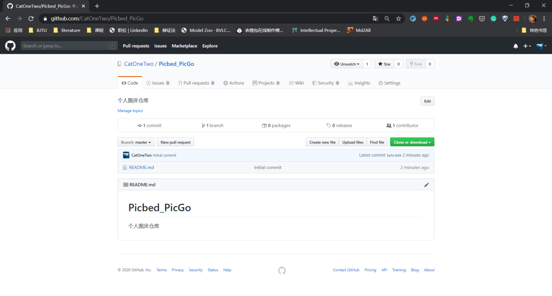Open the CatOneTwo owner link
This screenshot has height=296, width=552.
click(139, 64)
